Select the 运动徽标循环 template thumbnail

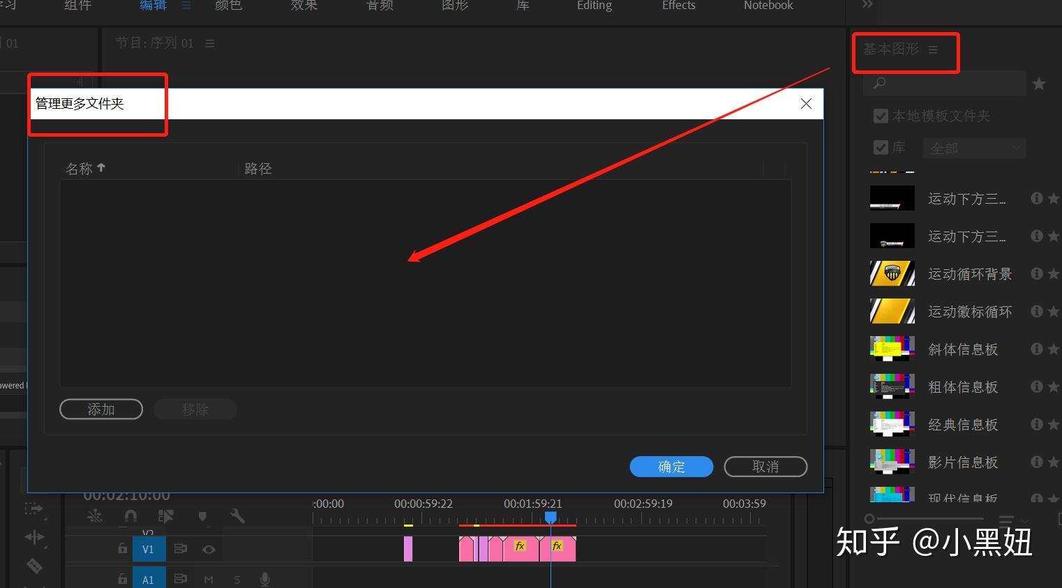[x=892, y=311]
